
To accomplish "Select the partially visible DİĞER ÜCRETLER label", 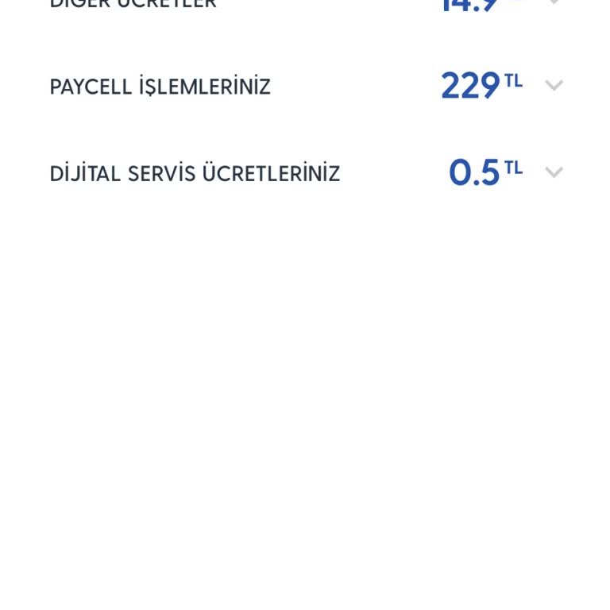I will tap(133, 4).
